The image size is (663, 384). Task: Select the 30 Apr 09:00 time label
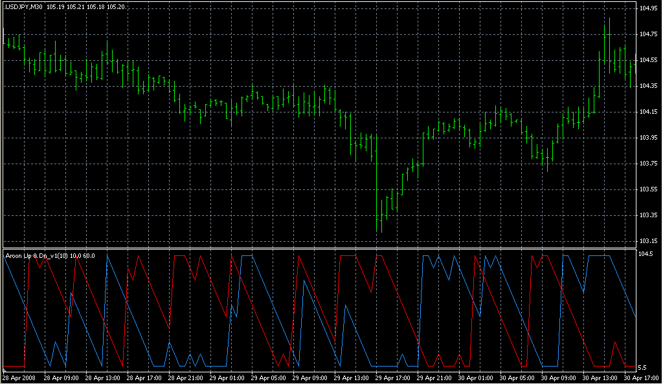pyautogui.click(x=559, y=378)
